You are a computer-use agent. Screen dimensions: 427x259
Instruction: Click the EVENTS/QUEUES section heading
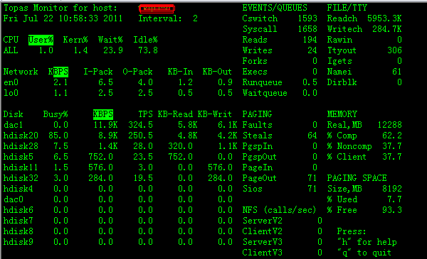click(x=275, y=8)
